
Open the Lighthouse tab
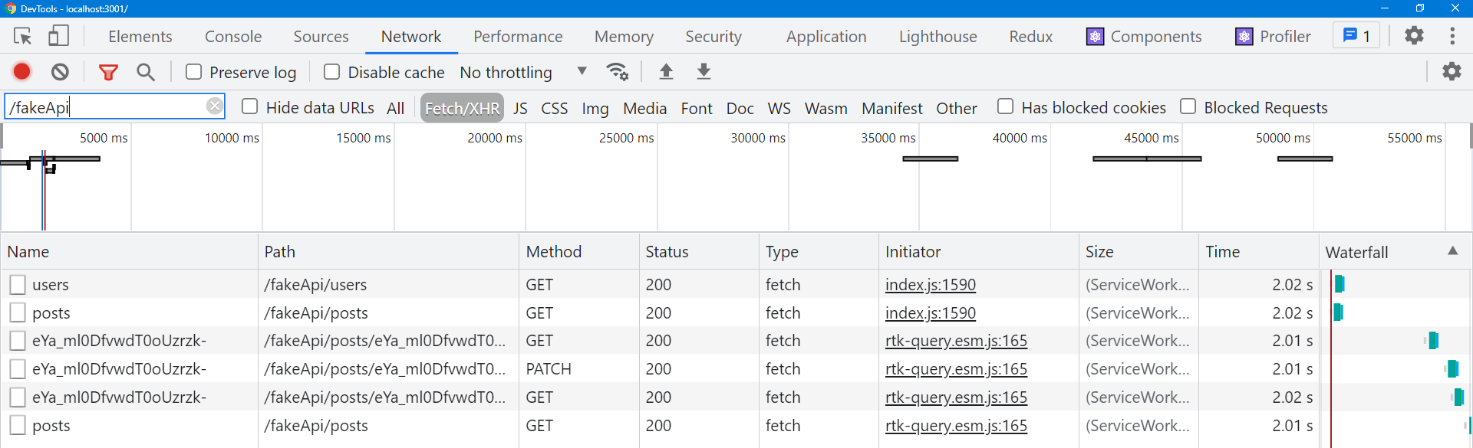point(938,36)
